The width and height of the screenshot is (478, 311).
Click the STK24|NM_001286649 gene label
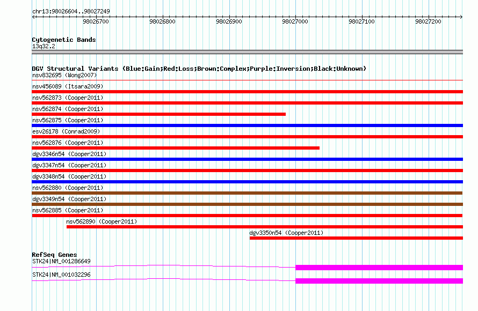(x=61, y=261)
